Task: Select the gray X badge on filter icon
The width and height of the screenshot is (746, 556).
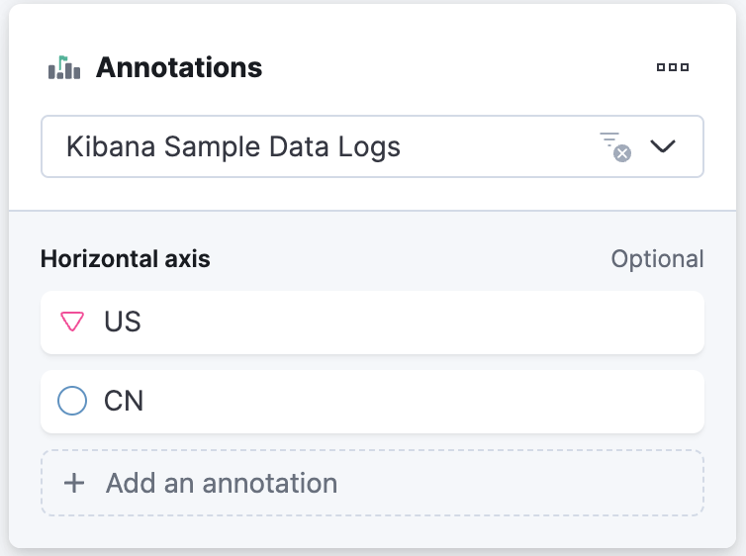Action: pos(622,153)
